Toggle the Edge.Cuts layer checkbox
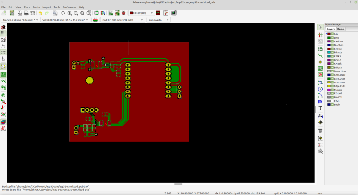Viewport: 358px width, 195px height. point(332,86)
